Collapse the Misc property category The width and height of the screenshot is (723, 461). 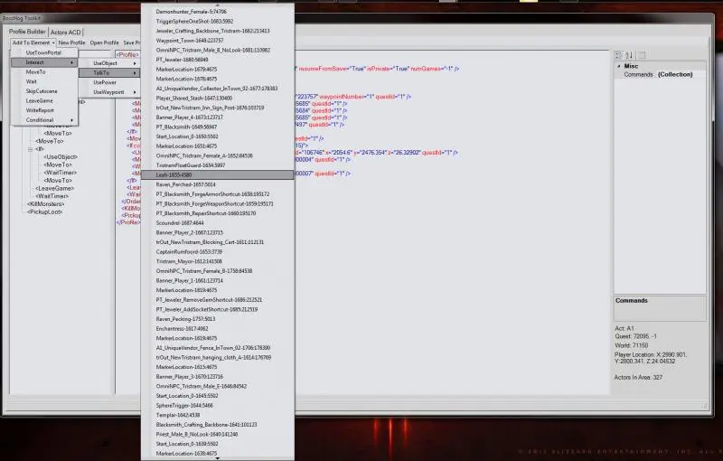(x=619, y=66)
